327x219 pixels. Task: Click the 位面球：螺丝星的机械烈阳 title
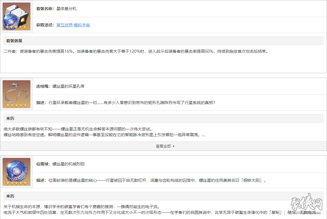tap(61, 164)
